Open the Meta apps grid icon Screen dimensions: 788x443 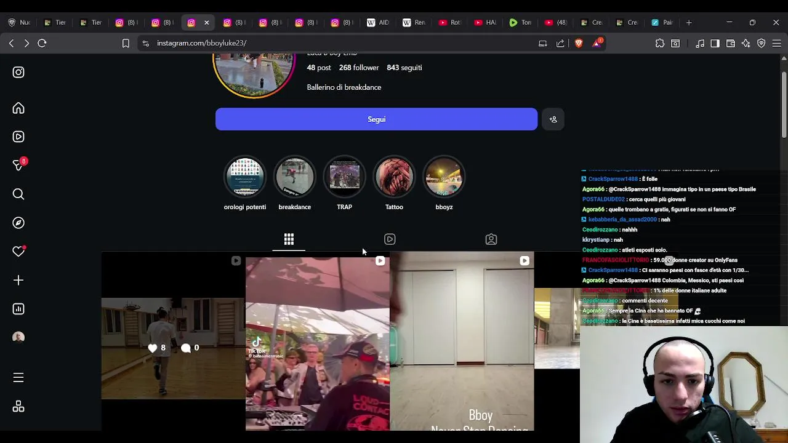click(18, 407)
